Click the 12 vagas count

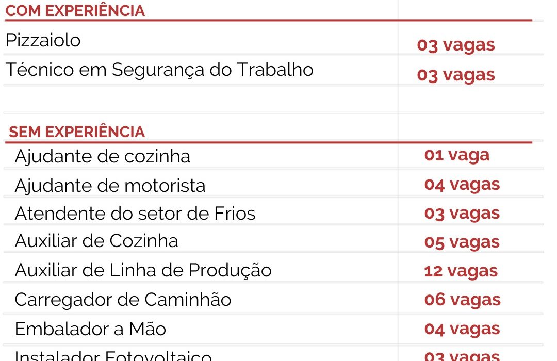(x=461, y=271)
